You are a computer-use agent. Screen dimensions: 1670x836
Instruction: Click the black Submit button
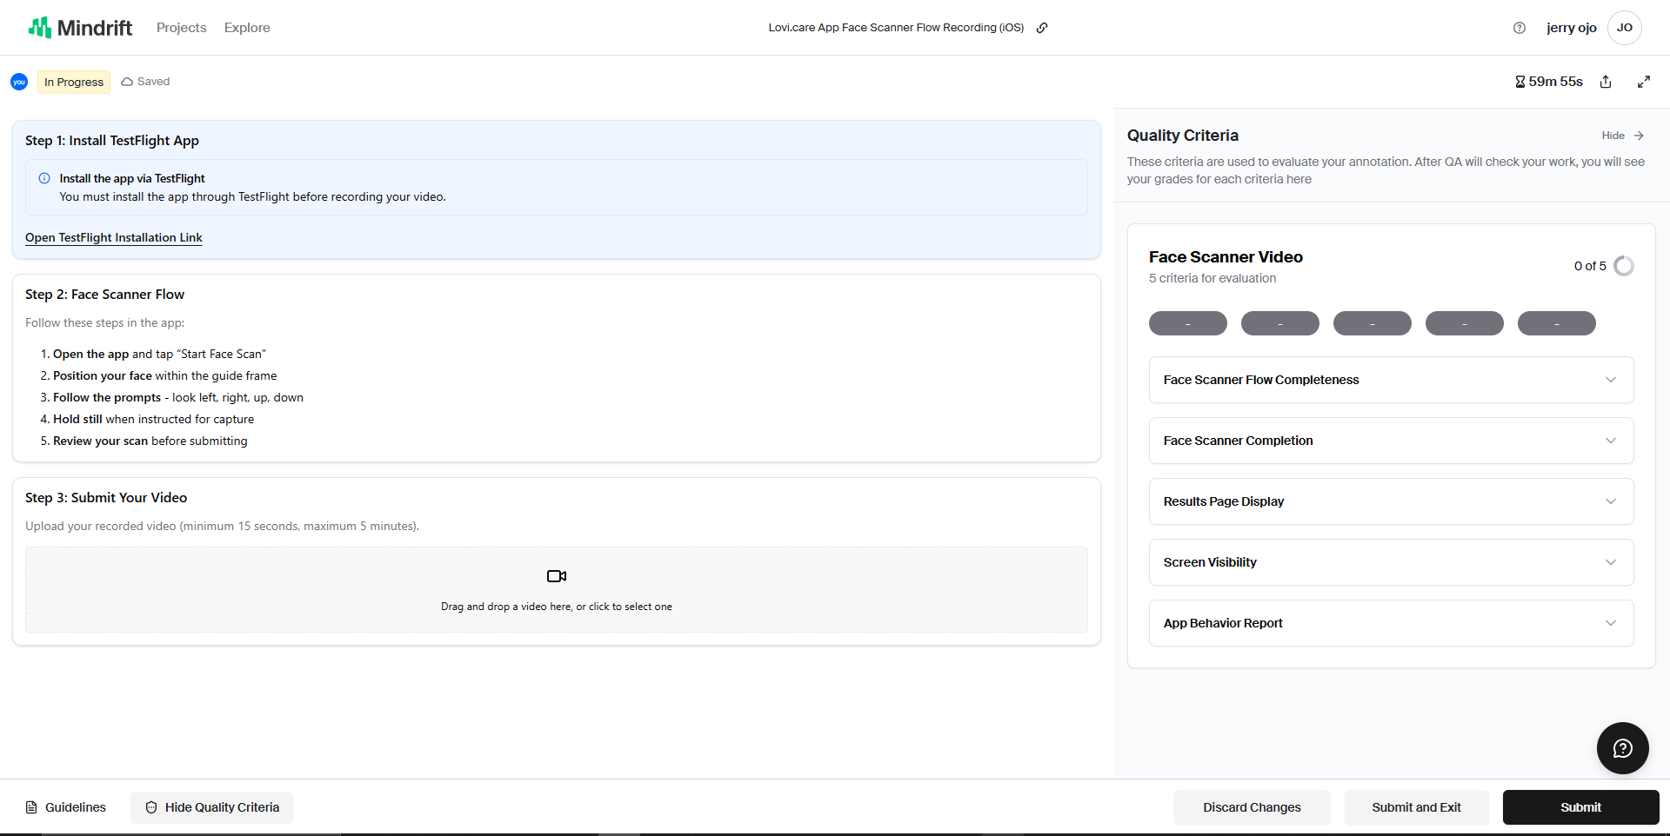point(1581,807)
